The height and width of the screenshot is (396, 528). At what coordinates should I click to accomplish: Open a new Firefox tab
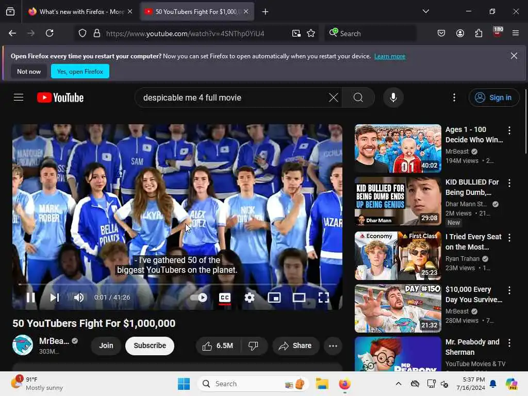266,12
